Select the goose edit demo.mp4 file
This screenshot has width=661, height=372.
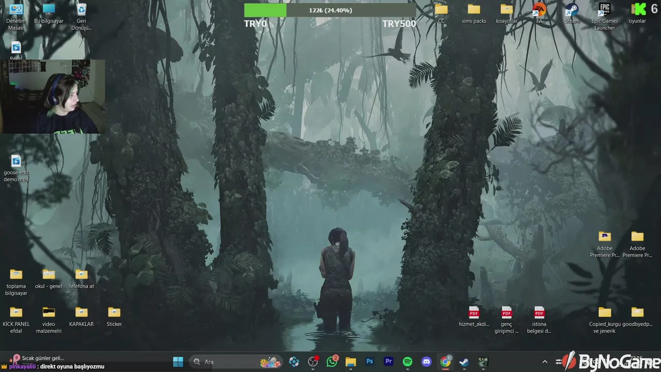click(x=16, y=168)
